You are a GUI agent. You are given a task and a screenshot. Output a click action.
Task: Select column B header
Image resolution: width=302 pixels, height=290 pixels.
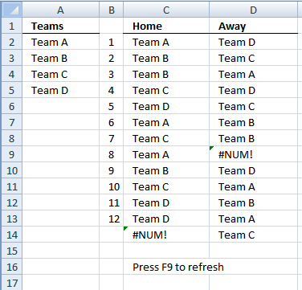click(x=112, y=10)
